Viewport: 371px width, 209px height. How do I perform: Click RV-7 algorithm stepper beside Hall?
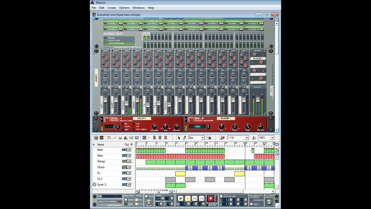pos(208,126)
